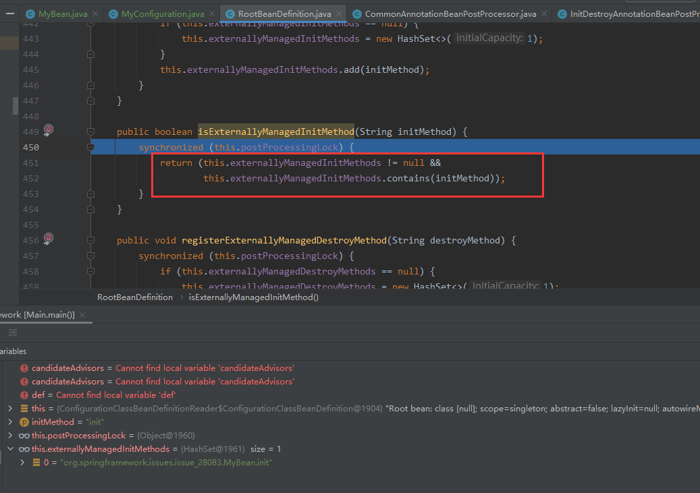Select the RootBeanDefinition.java tab

click(x=284, y=14)
